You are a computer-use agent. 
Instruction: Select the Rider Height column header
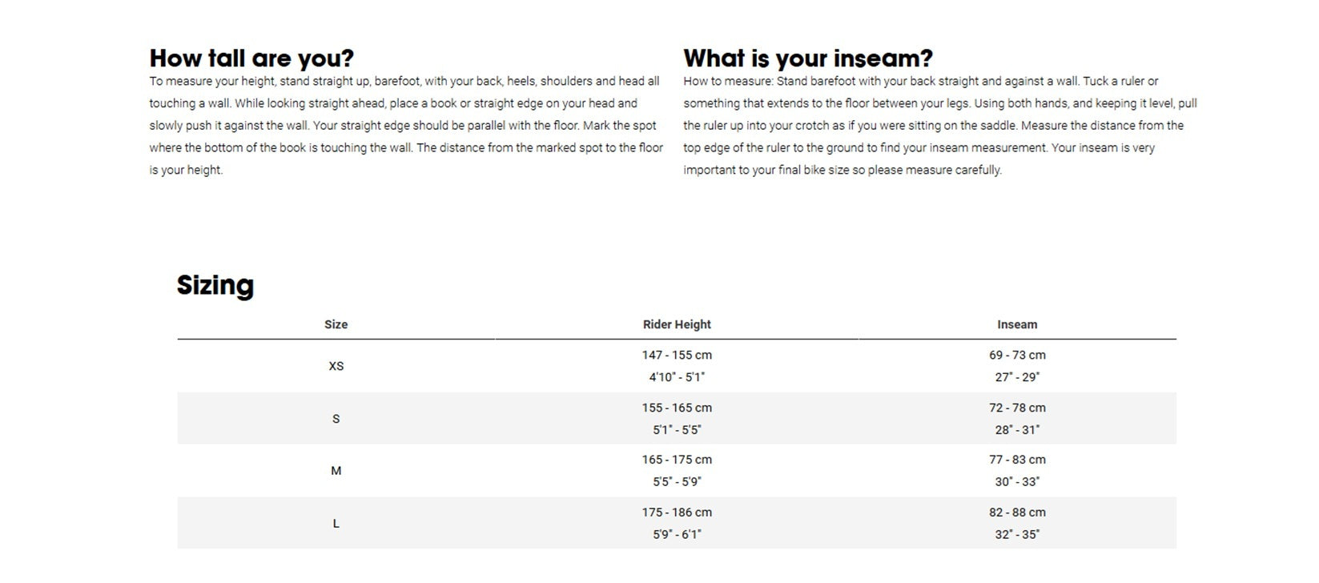(677, 324)
